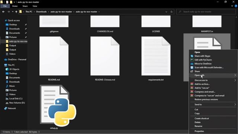
Task: Click the search box for auto-py-to-exe-master
Action: 206,12
